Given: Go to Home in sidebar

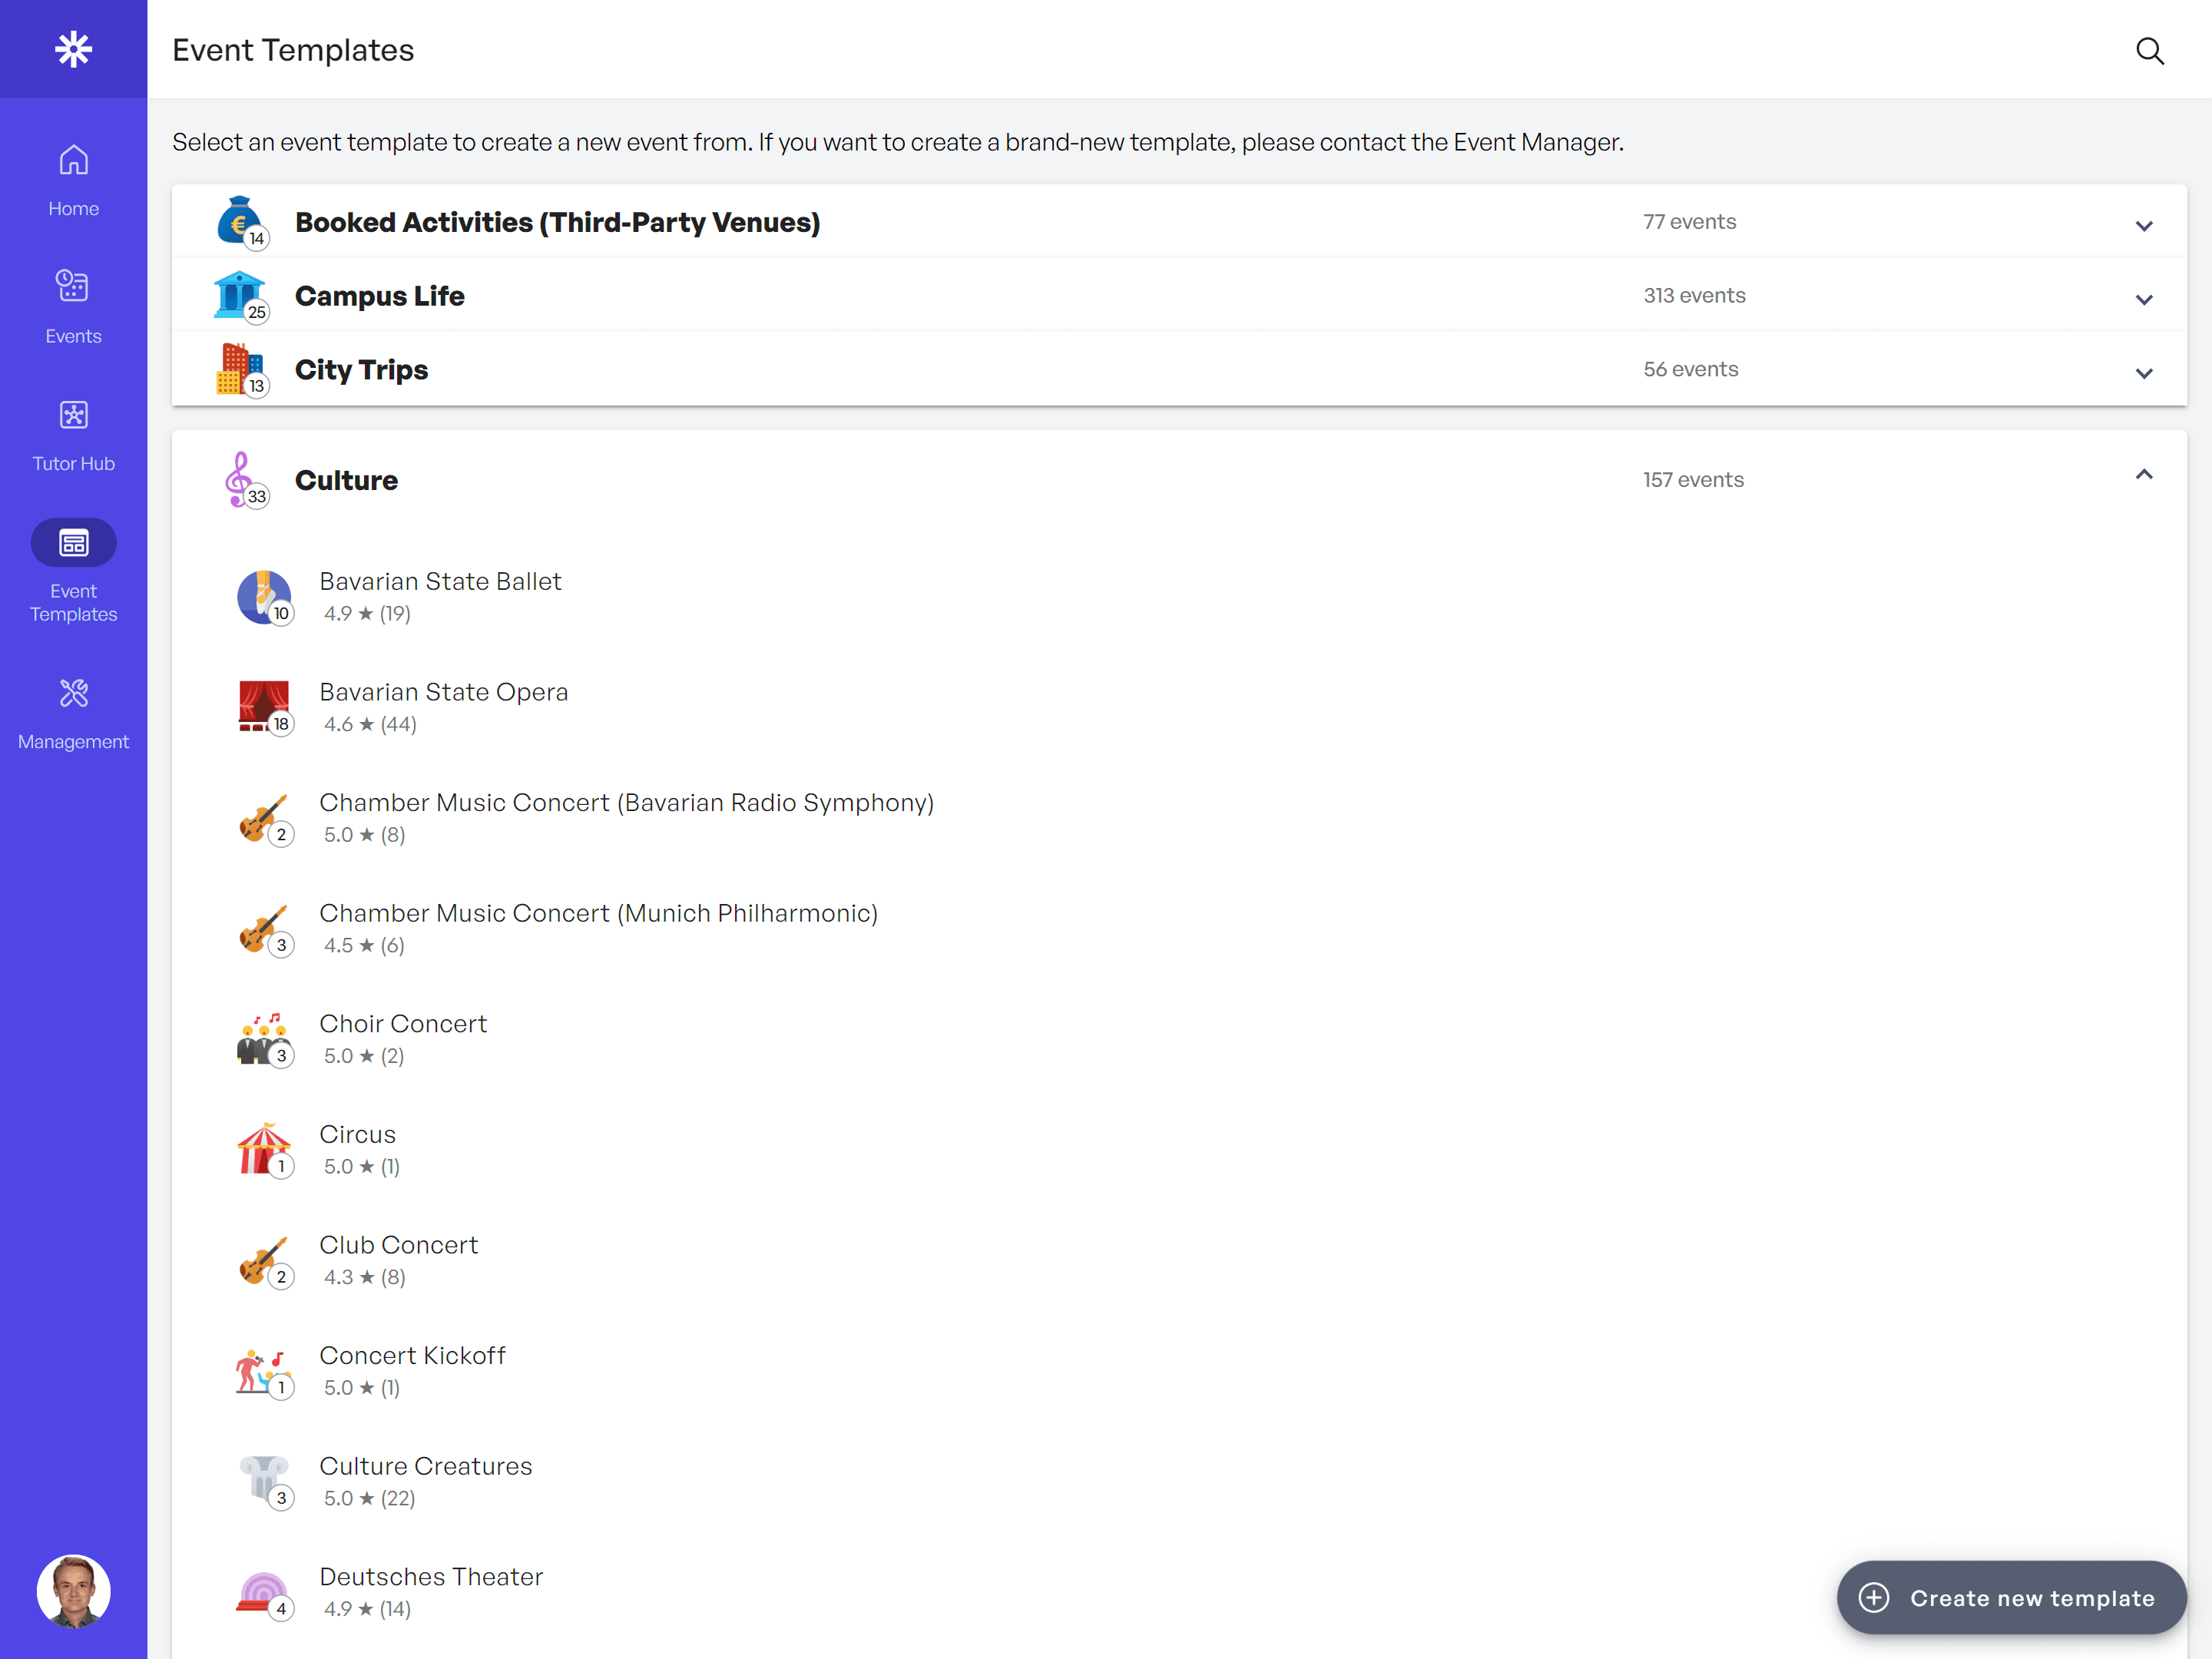Looking at the screenshot, I should click(73, 180).
